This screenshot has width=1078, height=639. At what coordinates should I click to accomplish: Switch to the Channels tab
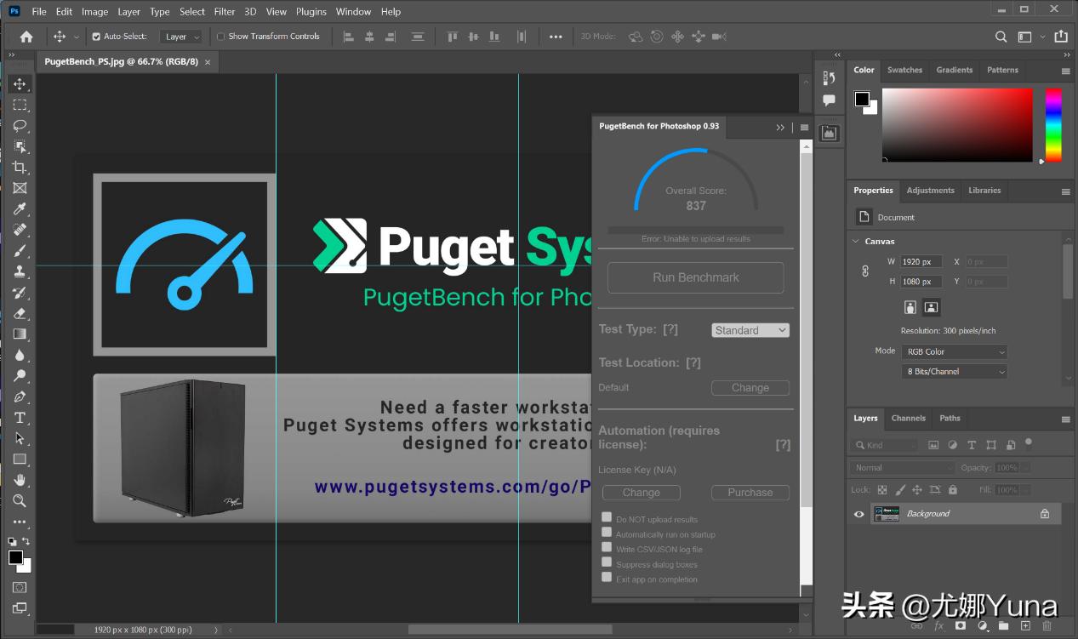tap(908, 418)
